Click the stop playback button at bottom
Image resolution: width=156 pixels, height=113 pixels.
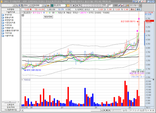tap(107, 110)
